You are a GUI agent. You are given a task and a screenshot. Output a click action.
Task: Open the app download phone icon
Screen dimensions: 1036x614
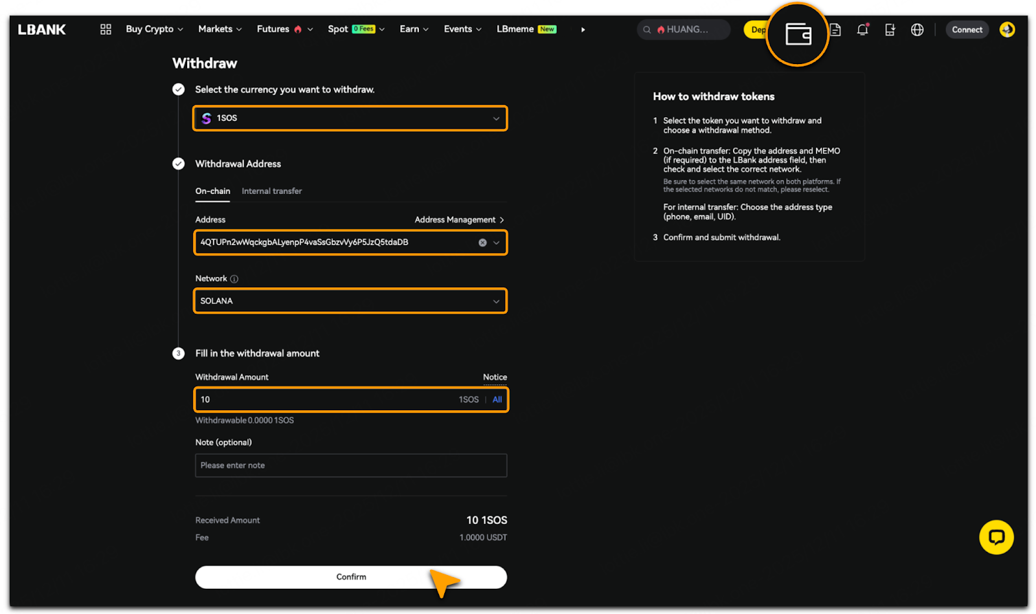pyautogui.click(x=890, y=30)
